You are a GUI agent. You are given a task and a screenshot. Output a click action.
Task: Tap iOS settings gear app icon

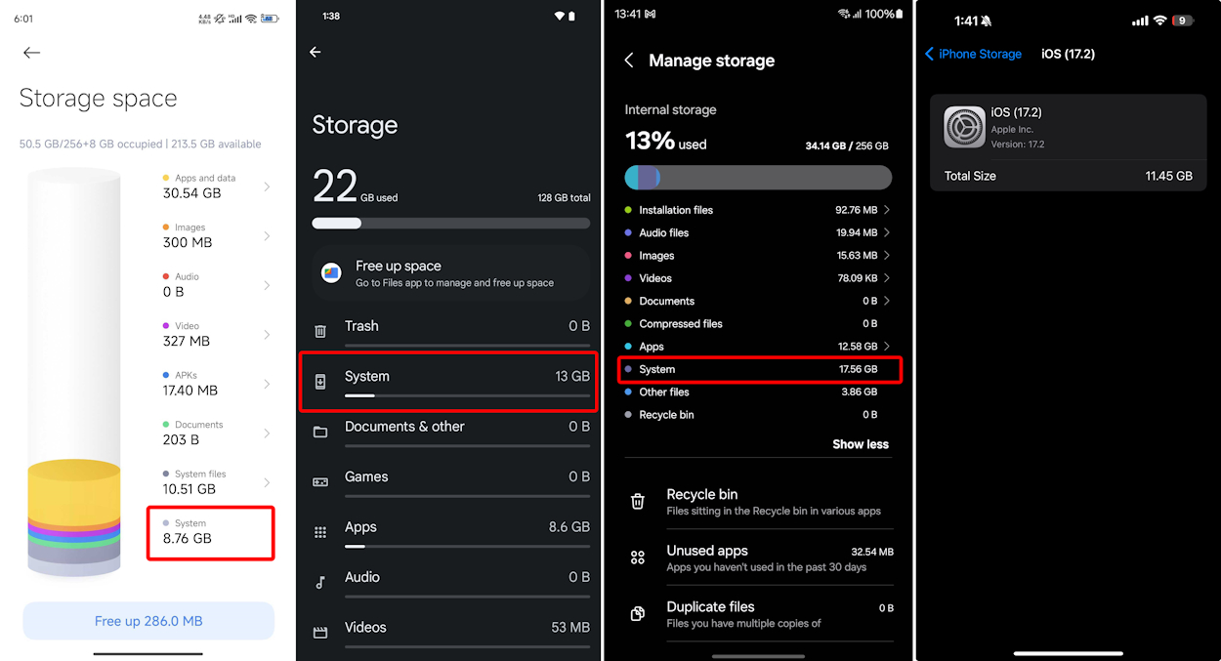coord(964,127)
